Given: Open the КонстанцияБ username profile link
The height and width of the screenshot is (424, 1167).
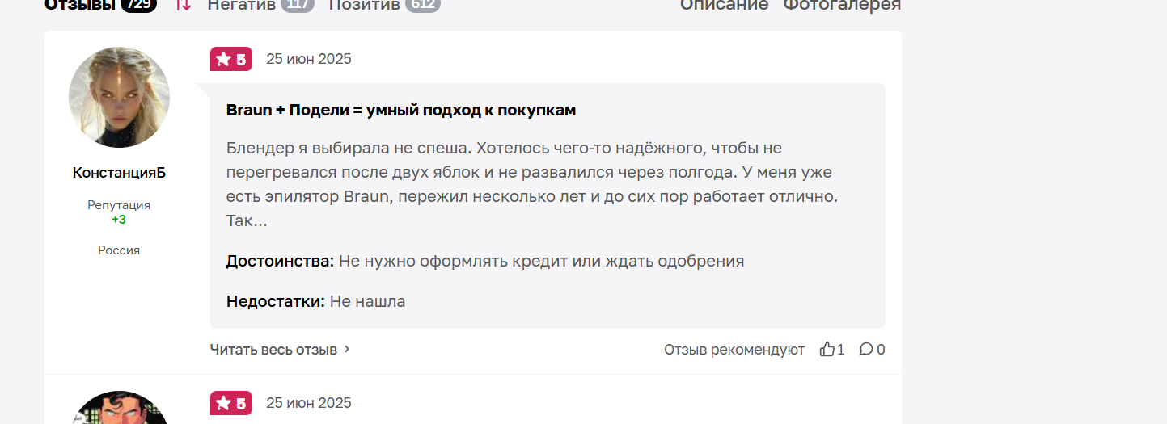Looking at the screenshot, I should coord(119,173).
